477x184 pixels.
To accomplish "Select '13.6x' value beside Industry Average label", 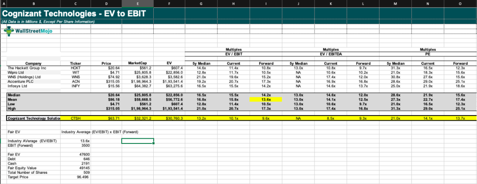I will [75, 141].
